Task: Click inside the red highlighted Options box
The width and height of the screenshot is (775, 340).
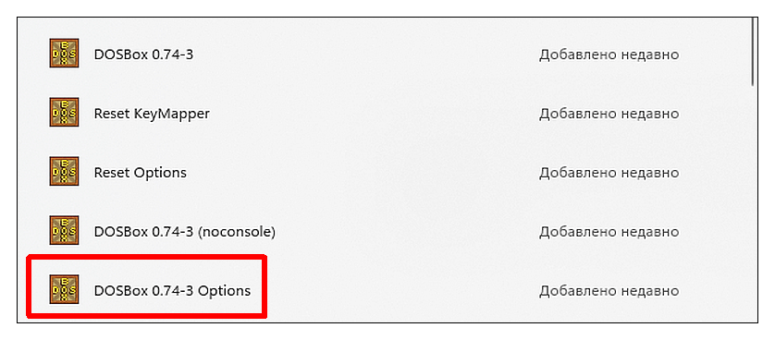Action: click(147, 286)
